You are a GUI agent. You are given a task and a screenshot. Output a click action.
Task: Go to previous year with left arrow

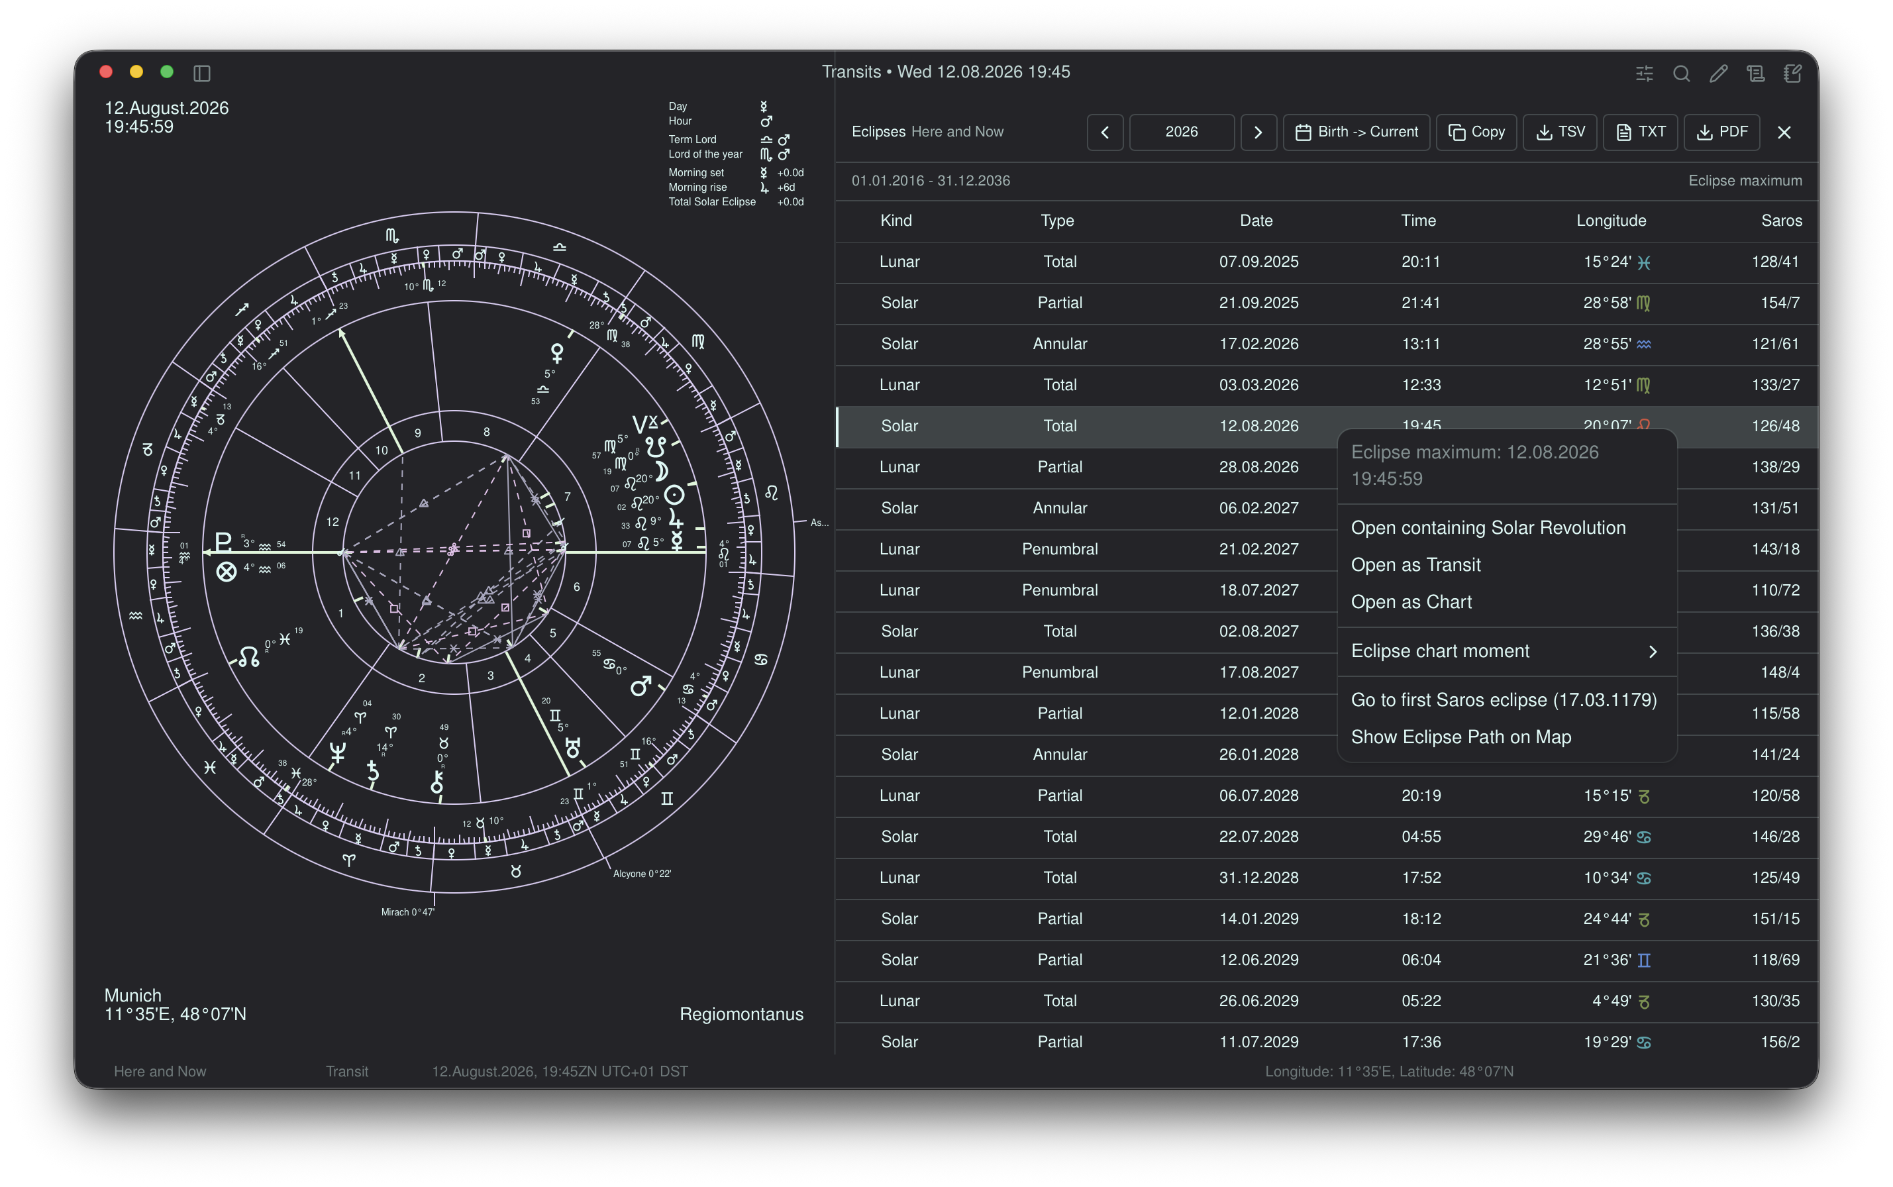(1105, 132)
